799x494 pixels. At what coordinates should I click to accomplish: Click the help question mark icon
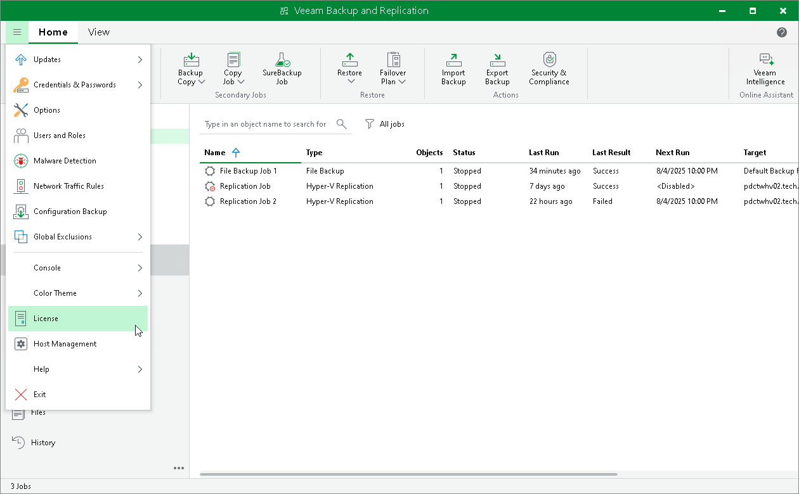click(x=782, y=32)
